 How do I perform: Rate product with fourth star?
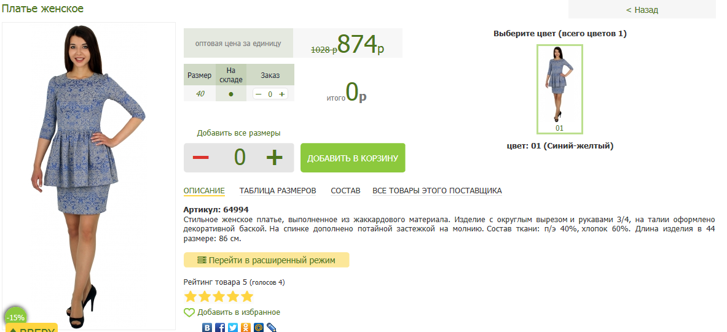pyautogui.click(x=233, y=296)
